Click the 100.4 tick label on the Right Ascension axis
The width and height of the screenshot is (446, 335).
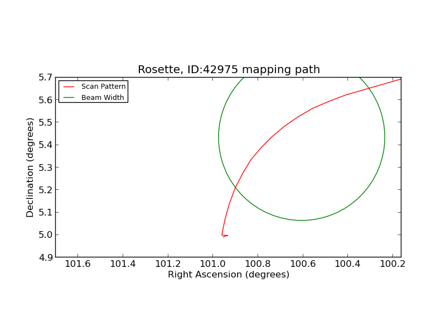(x=347, y=264)
